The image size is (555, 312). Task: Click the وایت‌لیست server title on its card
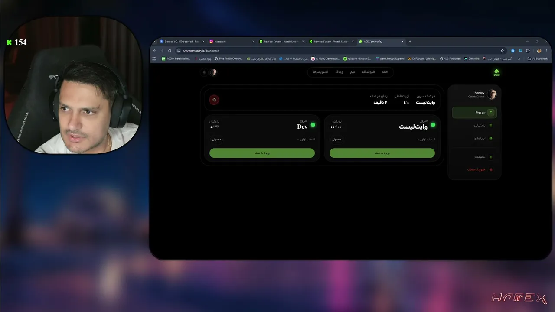click(413, 127)
